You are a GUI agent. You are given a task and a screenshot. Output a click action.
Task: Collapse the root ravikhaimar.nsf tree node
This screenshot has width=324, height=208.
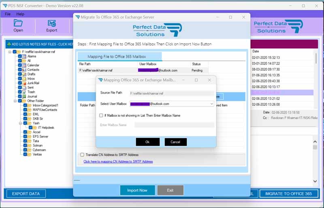(10, 52)
